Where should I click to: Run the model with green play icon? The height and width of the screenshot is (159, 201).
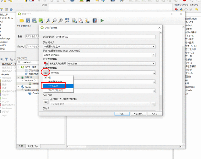tap(102, 21)
